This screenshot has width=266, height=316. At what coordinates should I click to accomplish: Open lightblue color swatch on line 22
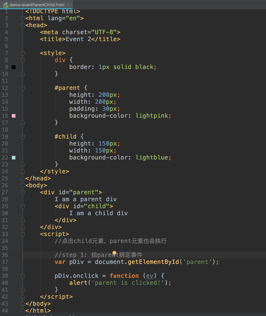[x=14, y=158]
